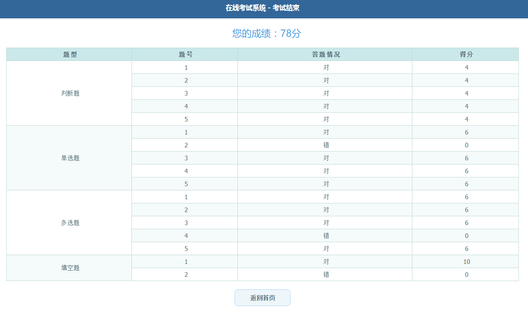Select the 您的成绩：78分 score text

coord(266,33)
